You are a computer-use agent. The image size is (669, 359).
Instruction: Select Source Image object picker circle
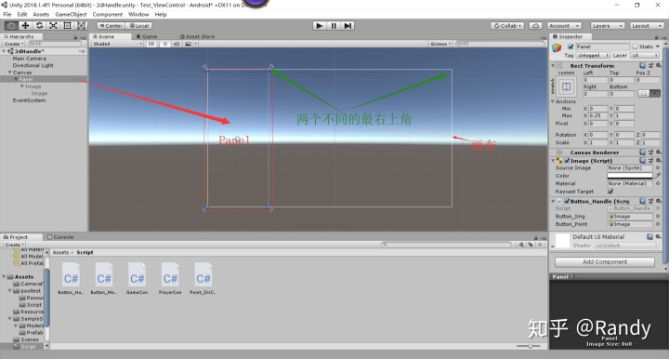pyautogui.click(x=658, y=167)
